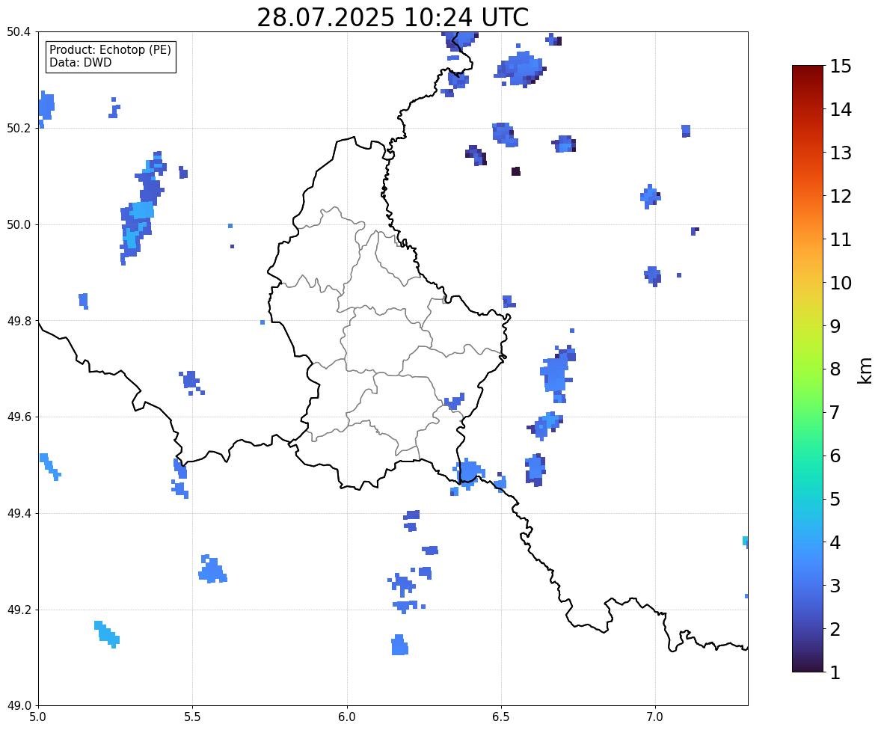Click the title "28.07.2025 10:24 UTC"
Image resolution: width=881 pixels, height=730 pixels.
click(x=393, y=17)
